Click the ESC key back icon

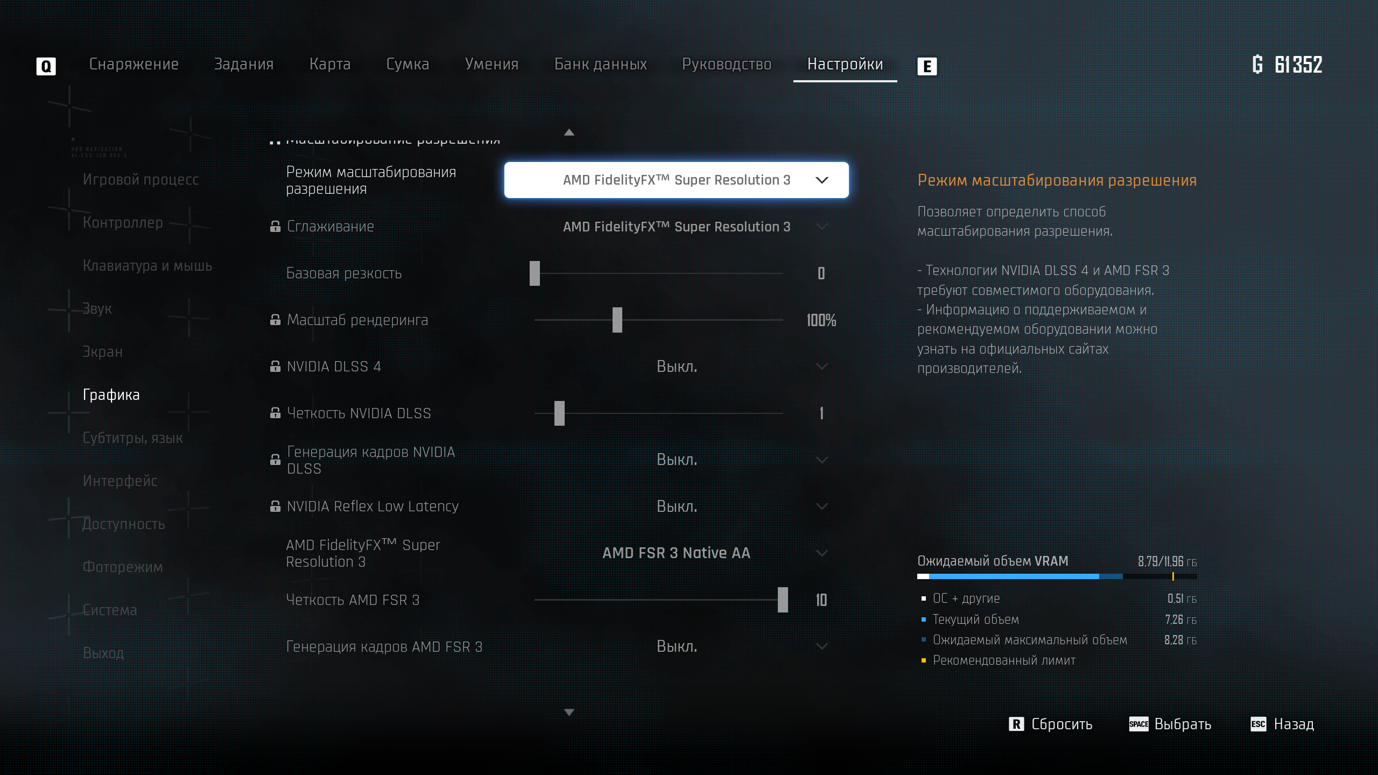click(1258, 724)
